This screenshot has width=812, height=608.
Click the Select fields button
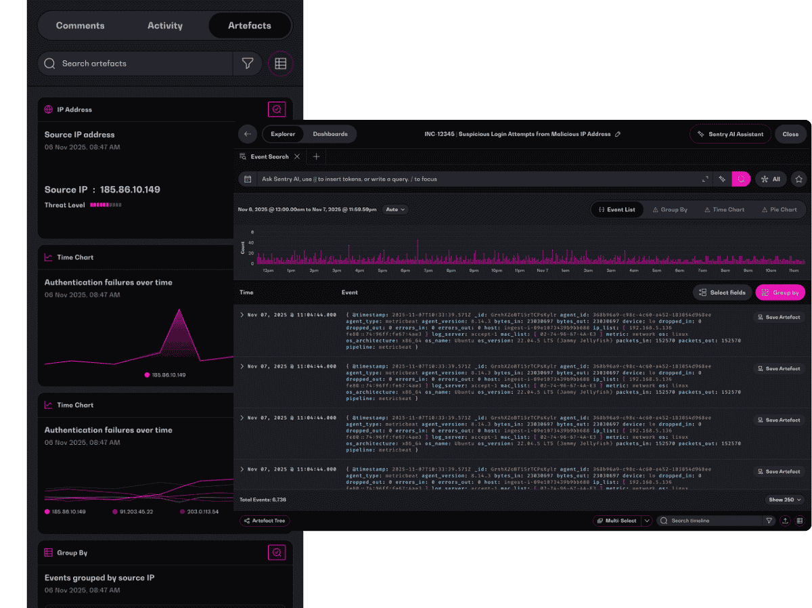pos(722,292)
